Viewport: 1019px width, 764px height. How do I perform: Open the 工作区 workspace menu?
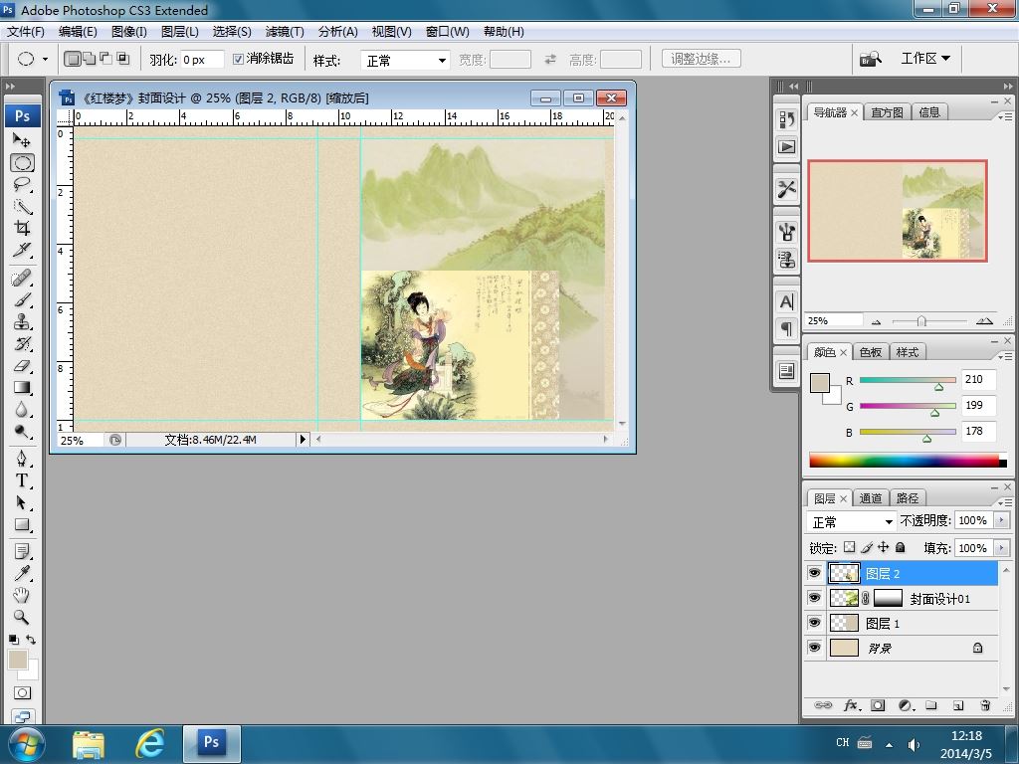925,59
